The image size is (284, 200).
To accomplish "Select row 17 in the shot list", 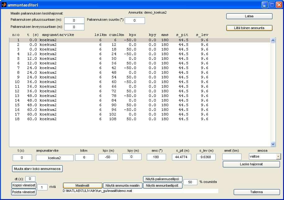I will pos(139,114).
